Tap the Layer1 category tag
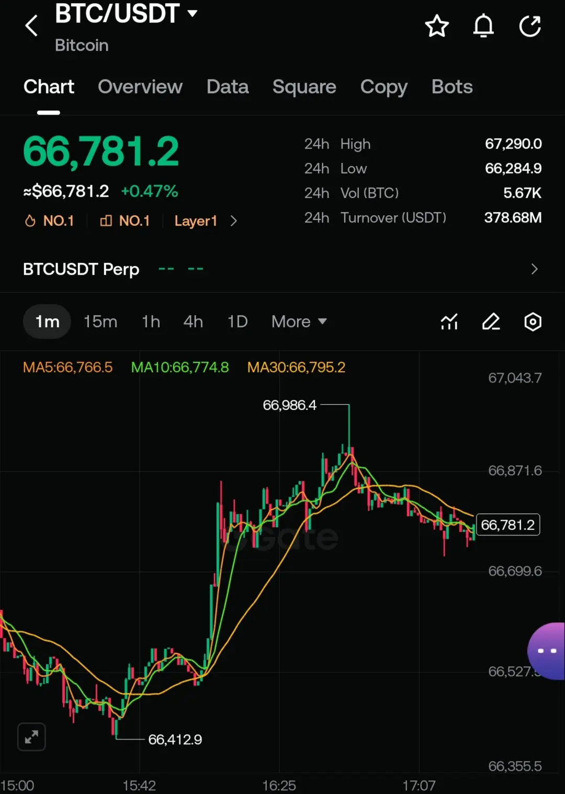The height and width of the screenshot is (794, 565). (196, 221)
